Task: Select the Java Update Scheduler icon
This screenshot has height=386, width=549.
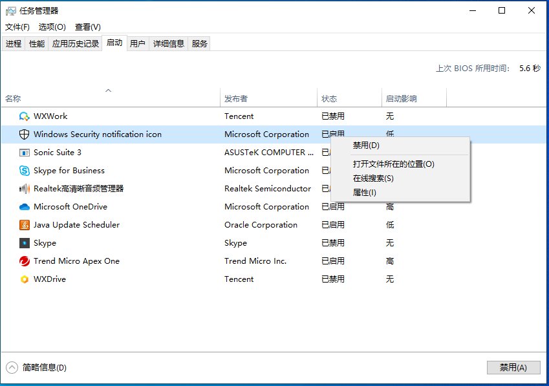Action: pyautogui.click(x=25, y=225)
